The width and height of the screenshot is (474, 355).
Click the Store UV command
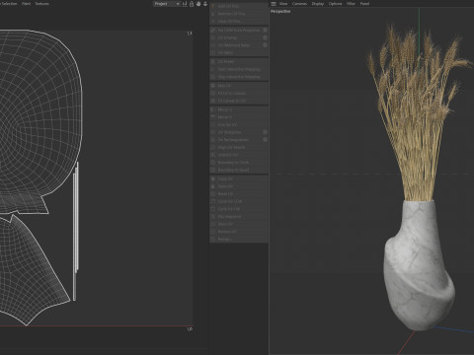tap(239, 224)
